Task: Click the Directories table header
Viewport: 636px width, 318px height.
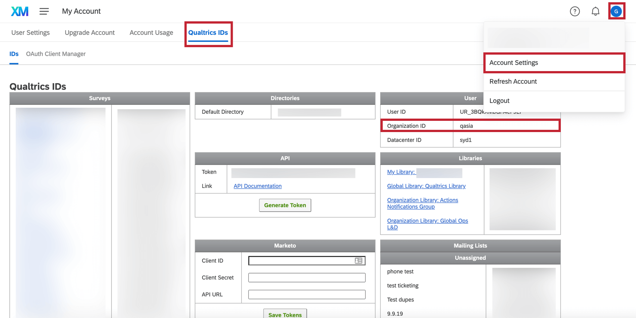Action: [x=285, y=98]
